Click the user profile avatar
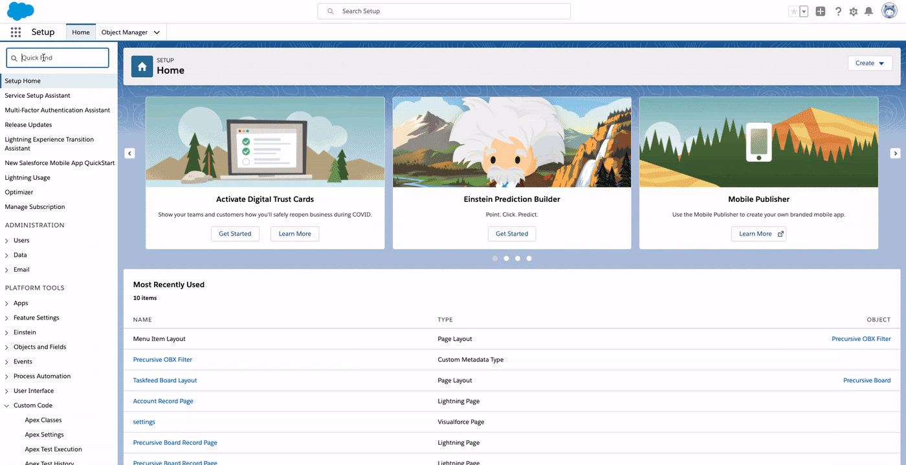The height and width of the screenshot is (465, 906). tap(889, 12)
